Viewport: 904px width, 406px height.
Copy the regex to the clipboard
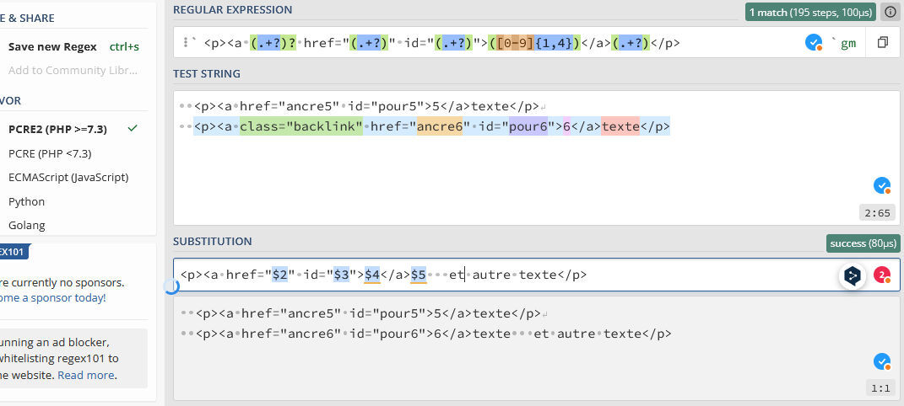[882, 43]
